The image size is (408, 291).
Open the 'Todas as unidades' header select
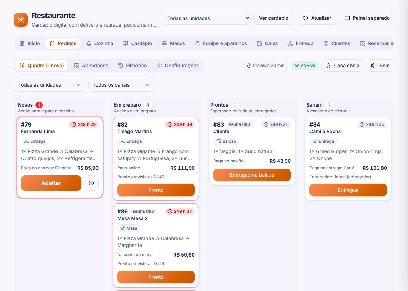pyautogui.click(x=206, y=18)
